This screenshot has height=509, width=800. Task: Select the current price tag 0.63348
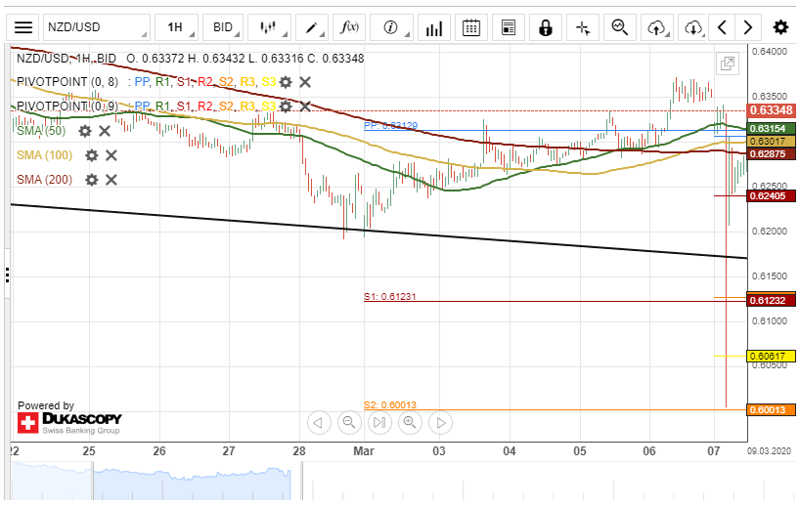pyautogui.click(x=771, y=110)
